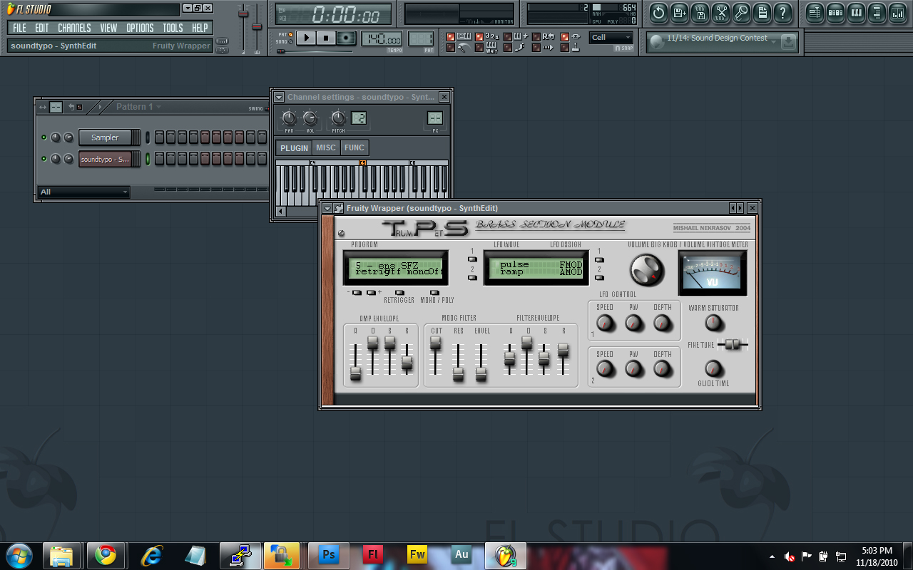
Task: Click the Undo icon in the toolbar
Action: coord(658,13)
